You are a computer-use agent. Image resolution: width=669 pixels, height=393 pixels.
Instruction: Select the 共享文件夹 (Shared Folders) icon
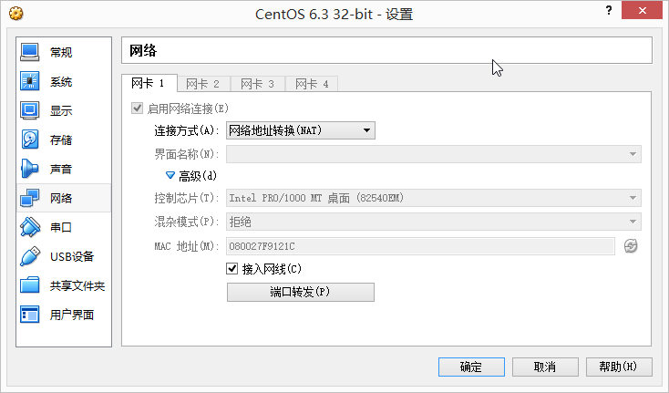(x=30, y=285)
